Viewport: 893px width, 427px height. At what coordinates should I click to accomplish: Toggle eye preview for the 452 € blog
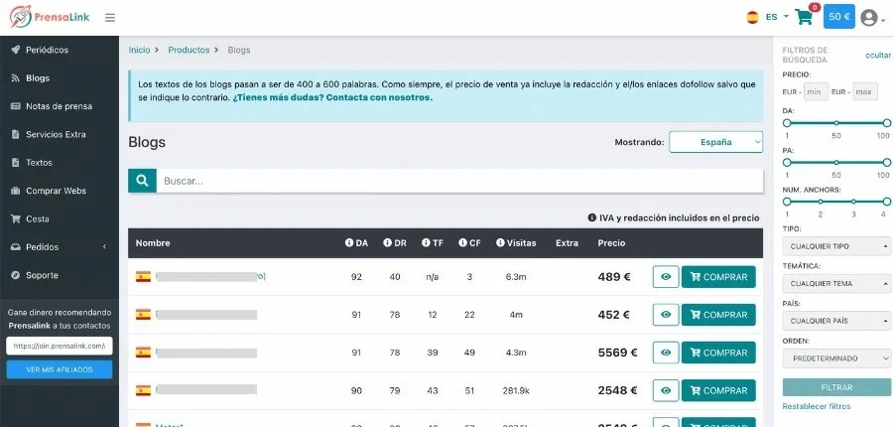click(x=665, y=315)
